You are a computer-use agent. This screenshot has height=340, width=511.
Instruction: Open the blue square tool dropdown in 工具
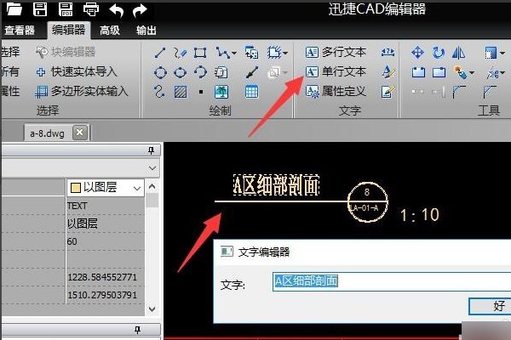502,53
